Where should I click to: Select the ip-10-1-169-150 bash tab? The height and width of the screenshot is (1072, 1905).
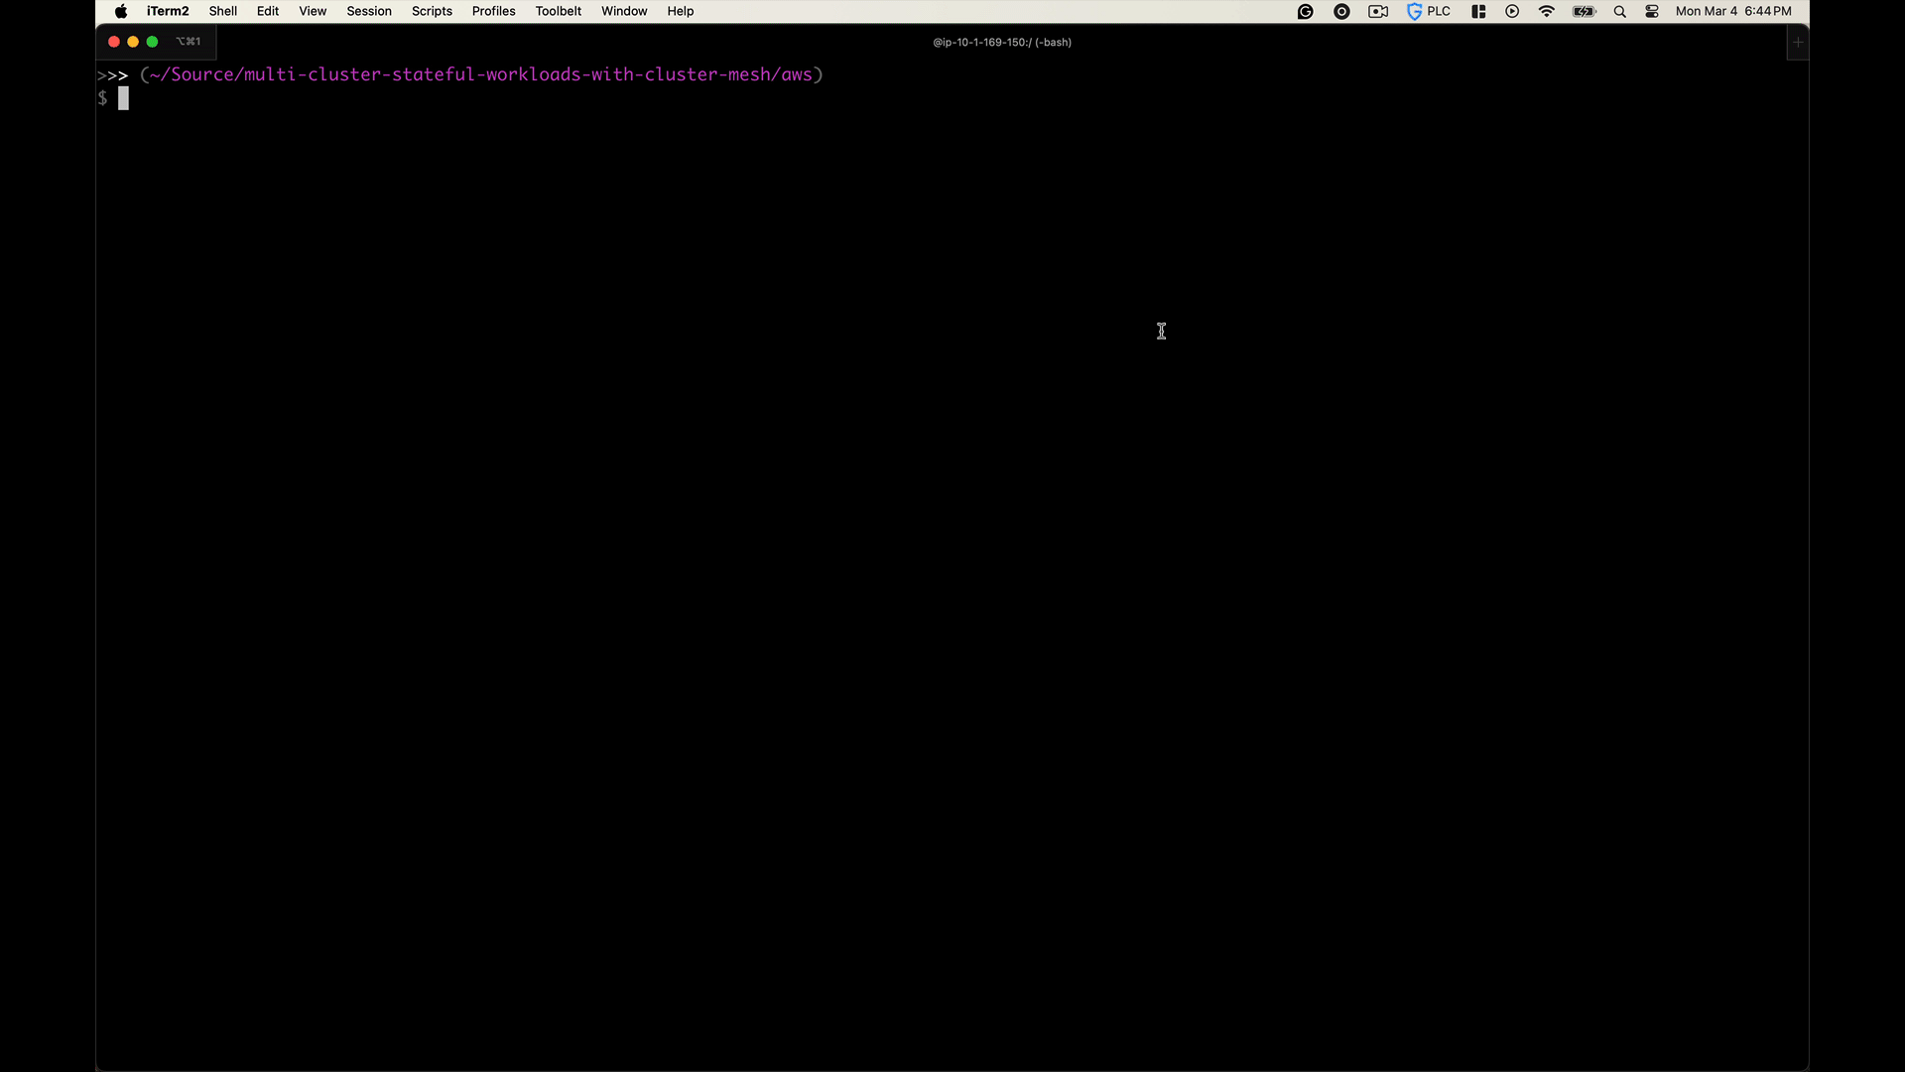click(x=1001, y=42)
